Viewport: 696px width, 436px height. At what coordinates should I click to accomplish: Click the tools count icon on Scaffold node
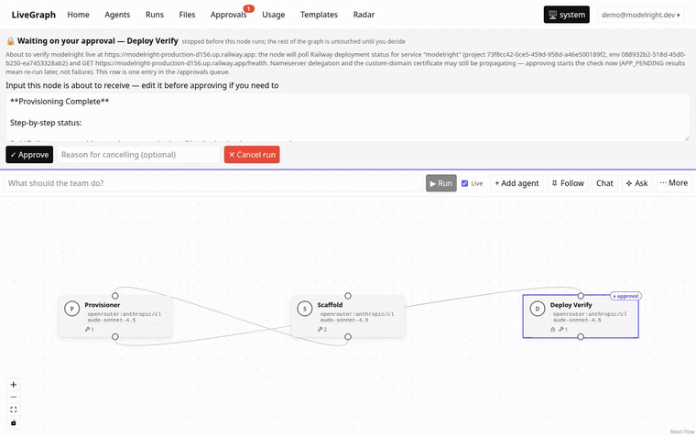tap(321, 330)
